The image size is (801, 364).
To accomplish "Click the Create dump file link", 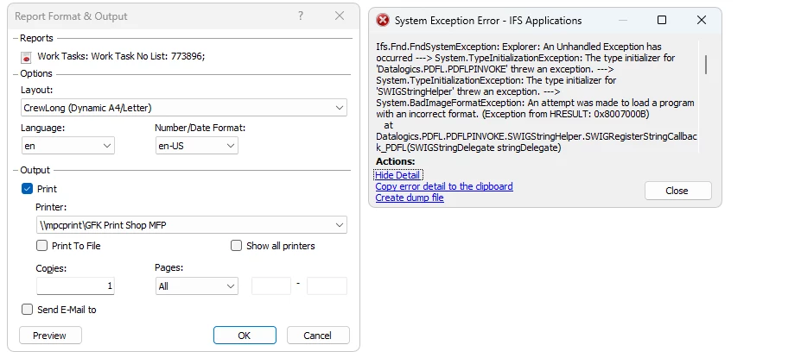I will [409, 198].
